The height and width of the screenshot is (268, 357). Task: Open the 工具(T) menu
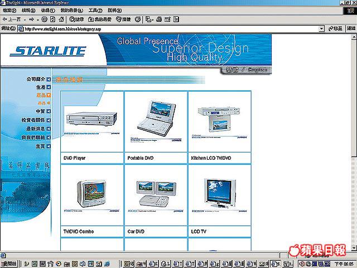pyautogui.click(x=95, y=11)
